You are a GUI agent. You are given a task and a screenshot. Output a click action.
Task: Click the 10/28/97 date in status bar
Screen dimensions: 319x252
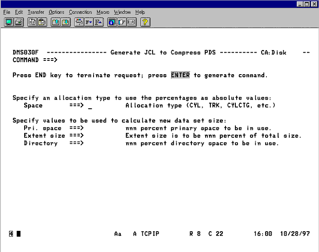[x=295, y=234]
